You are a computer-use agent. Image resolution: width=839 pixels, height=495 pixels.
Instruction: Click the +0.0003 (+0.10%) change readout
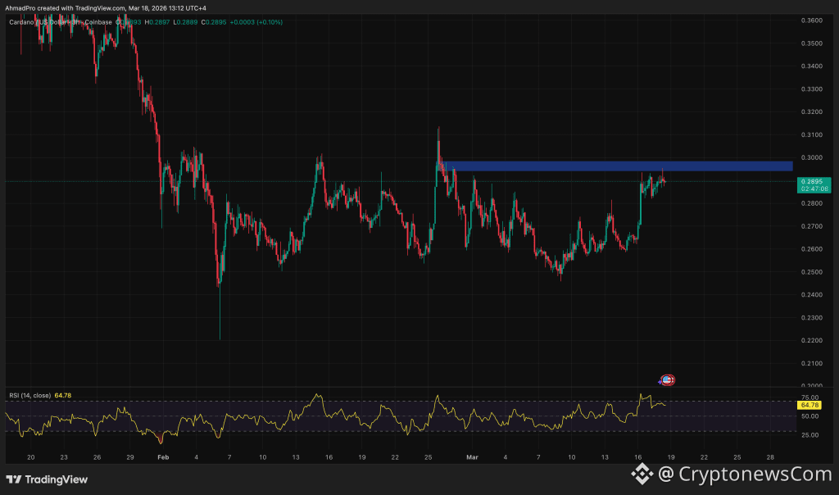coord(256,22)
